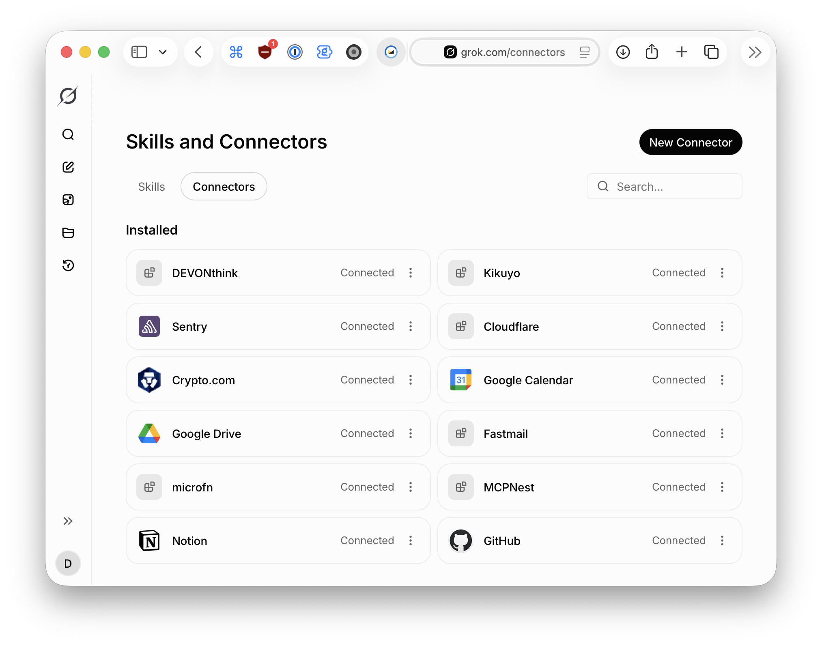Open options menu for Google Calendar

tap(722, 380)
